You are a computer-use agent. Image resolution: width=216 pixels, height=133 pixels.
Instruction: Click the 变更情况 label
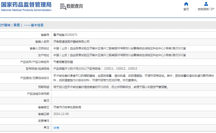pos(43,121)
